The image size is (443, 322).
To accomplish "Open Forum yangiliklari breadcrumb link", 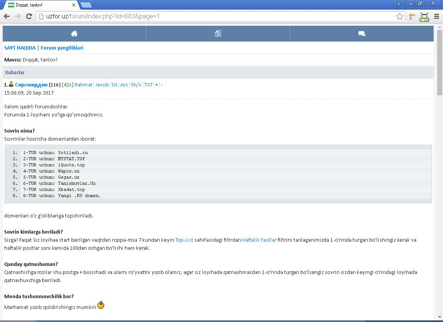I will [x=62, y=48].
